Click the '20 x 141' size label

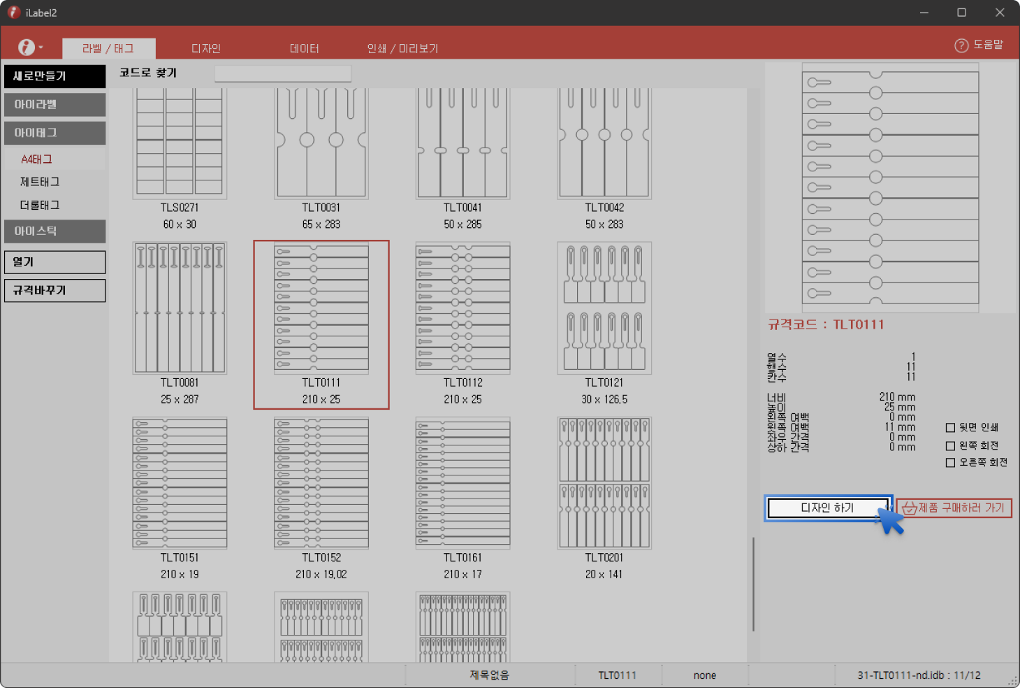(x=604, y=575)
